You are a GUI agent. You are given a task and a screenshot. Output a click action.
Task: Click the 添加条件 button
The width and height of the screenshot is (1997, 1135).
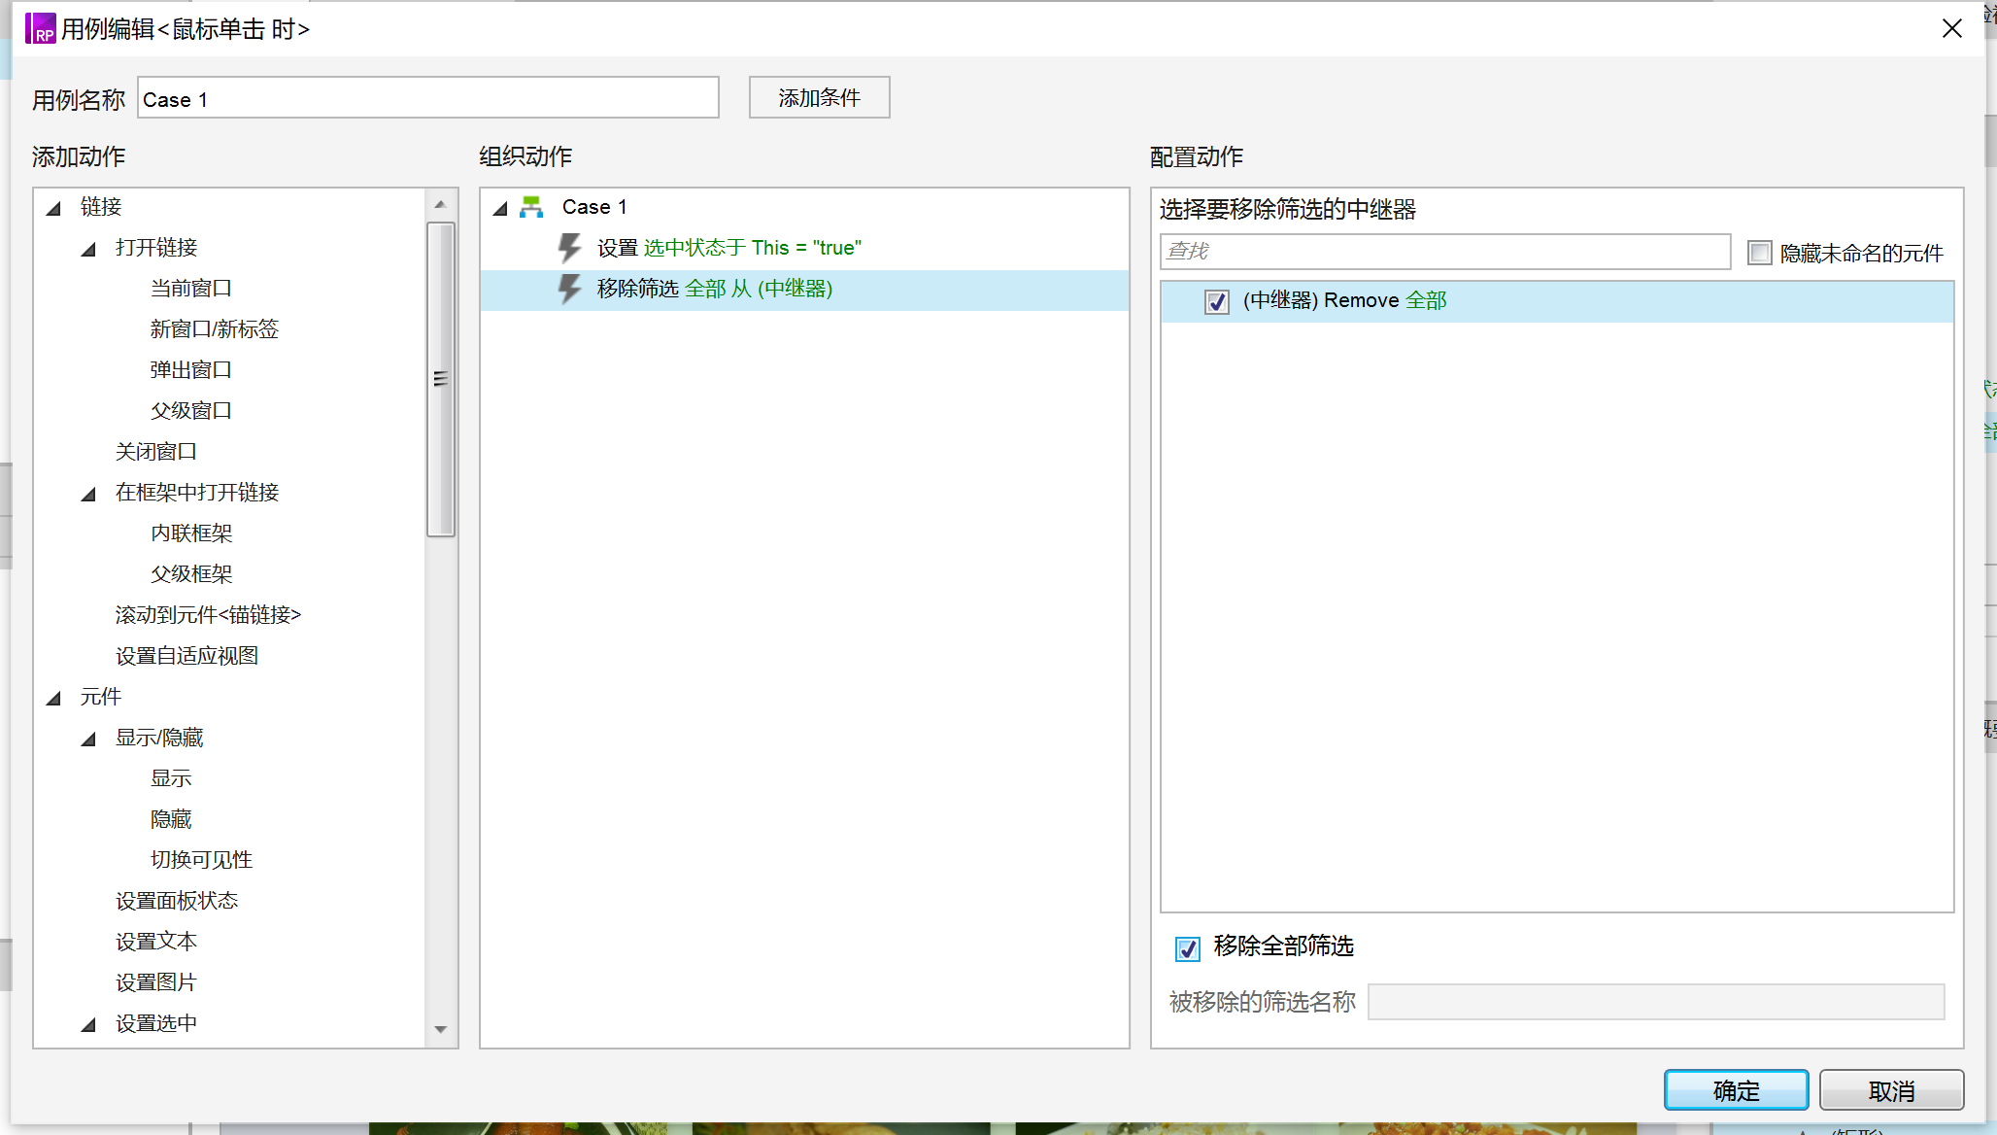tap(819, 97)
